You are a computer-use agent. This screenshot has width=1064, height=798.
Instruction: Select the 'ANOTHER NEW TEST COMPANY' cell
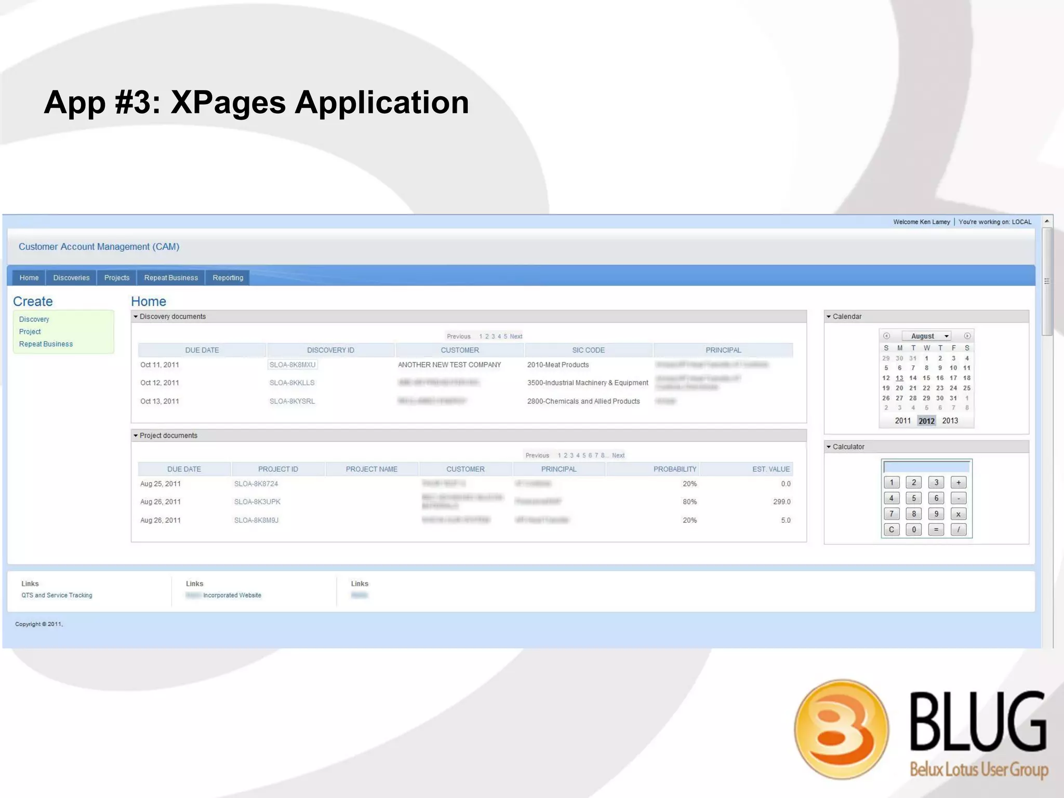pyautogui.click(x=449, y=365)
